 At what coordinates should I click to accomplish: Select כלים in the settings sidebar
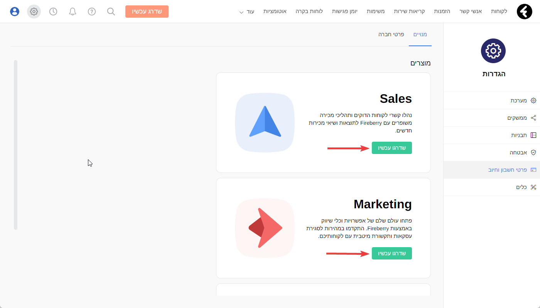tap(492, 187)
